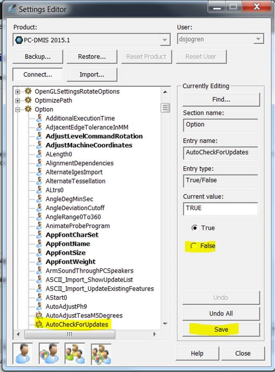Click the Backup... button
Viewport: 275px width, 372px height.
click(x=38, y=57)
